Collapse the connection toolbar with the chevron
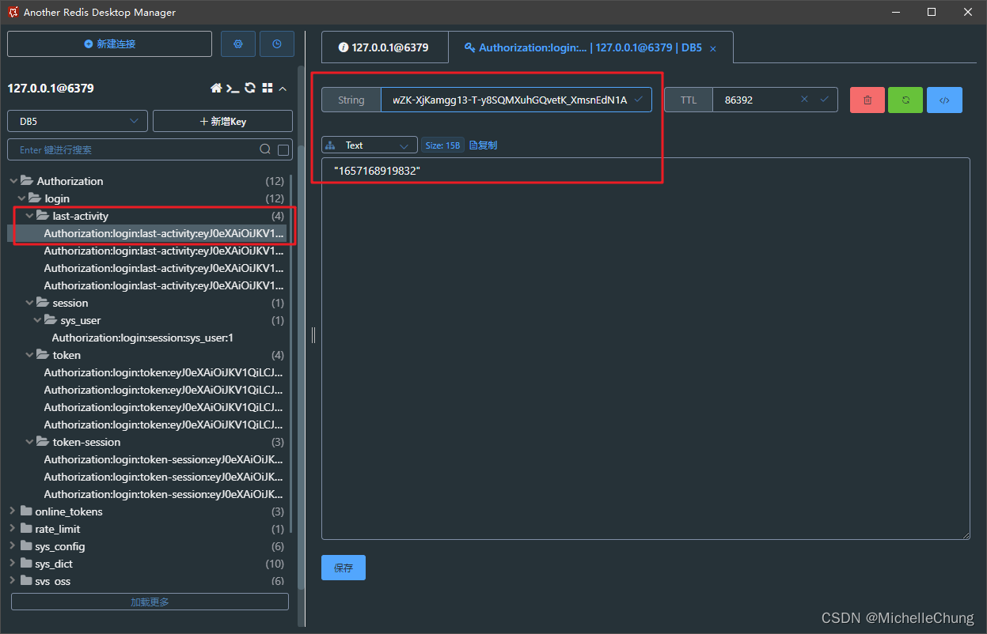The height and width of the screenshot is (634, 987). (x=282, y=88)
